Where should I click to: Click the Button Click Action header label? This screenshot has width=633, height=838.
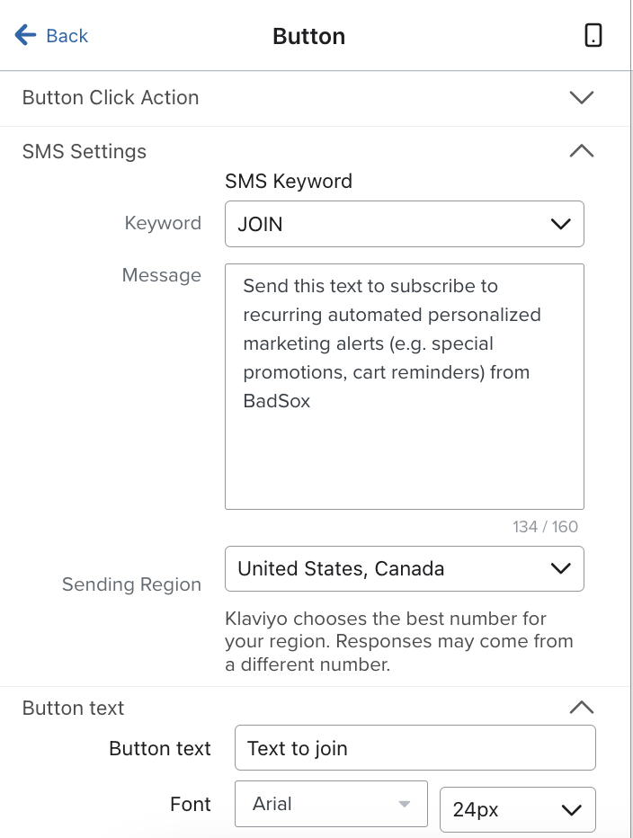[x=111, y=97]
